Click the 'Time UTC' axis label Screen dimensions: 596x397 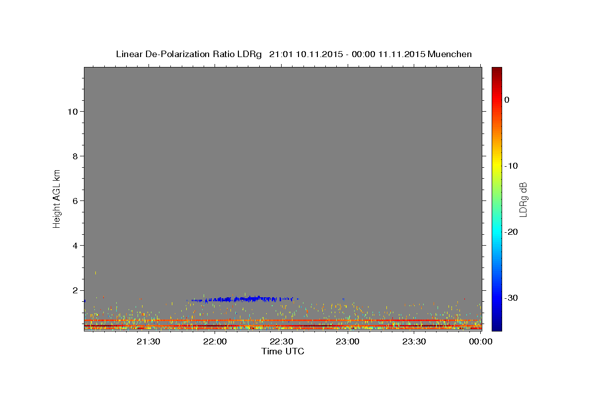pyautogui.click(x=283, y=351)
